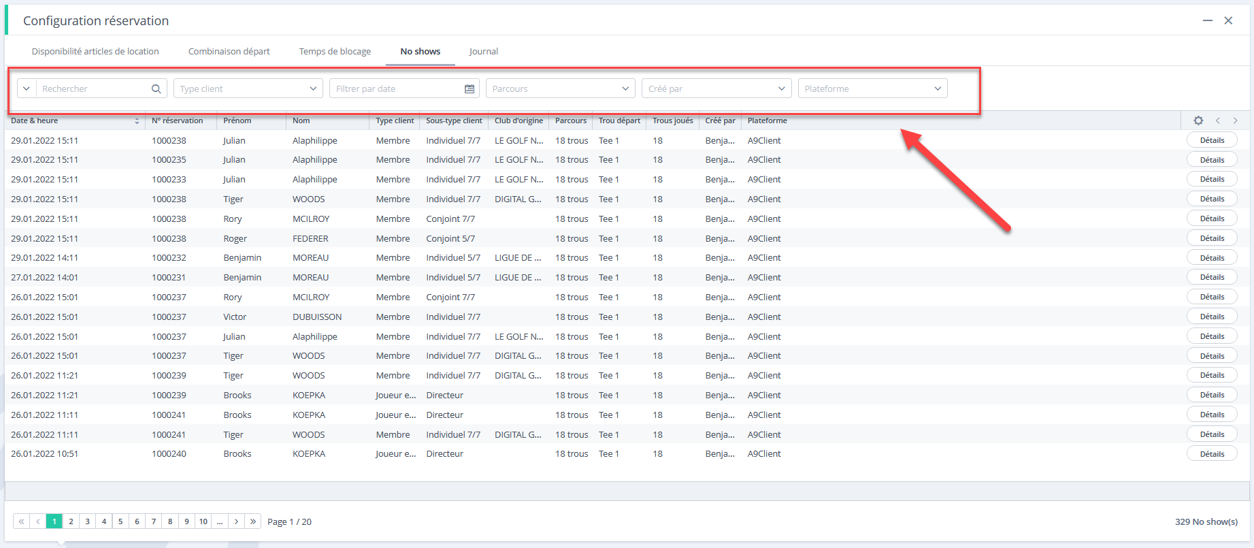Click reservation number 1000232
Viewport: 1254px width, 548px height.
[169, 257]
